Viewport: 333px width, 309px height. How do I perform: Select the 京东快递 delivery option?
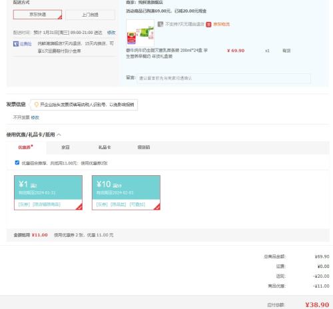(x=37, y=15)
